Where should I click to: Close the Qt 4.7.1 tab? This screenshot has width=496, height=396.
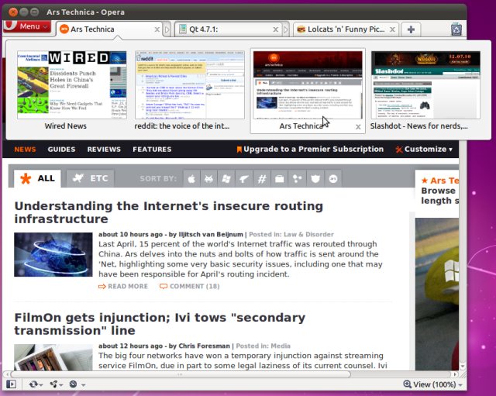276,29
